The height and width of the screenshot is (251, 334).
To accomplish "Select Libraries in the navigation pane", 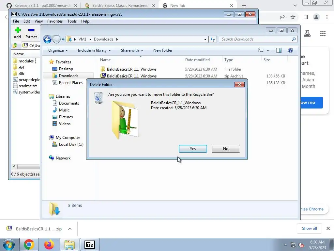I will click(63, 96).
